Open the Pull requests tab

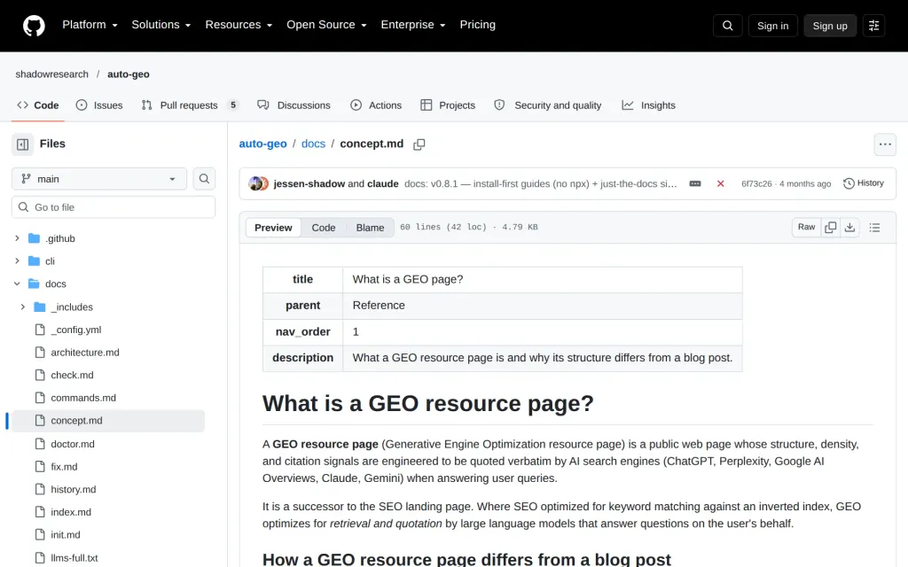(190, 105)
